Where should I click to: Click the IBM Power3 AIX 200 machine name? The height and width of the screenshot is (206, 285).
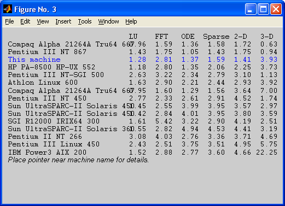(x=47, y=152)
